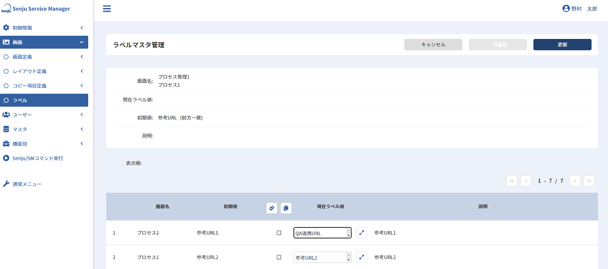Expand the ユーザー menu chevron
Image resolution: width=608 pixels, height=269 pixels.
coord(82,115)
